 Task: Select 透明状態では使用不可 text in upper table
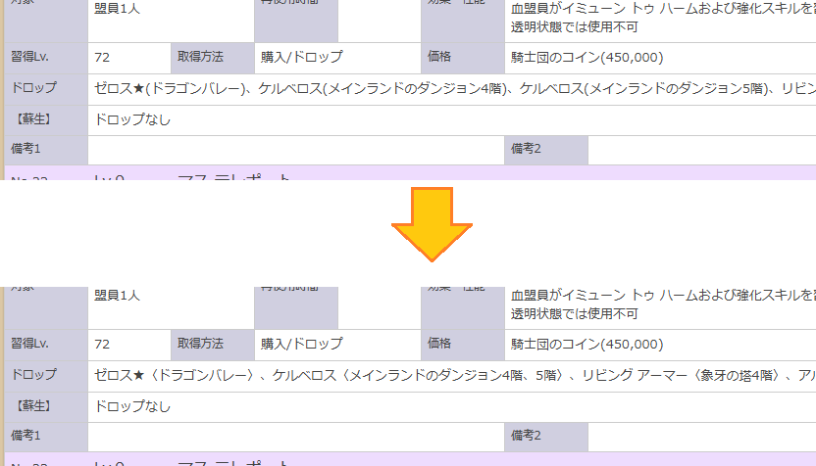[574, 27]
